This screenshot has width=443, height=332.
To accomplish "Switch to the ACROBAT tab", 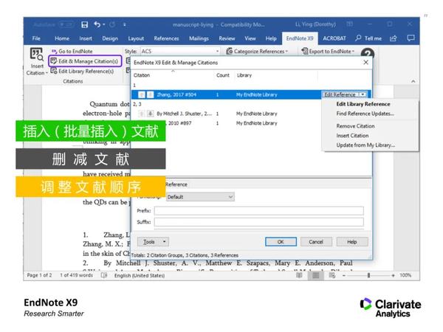I will click(x=334, y=38).
